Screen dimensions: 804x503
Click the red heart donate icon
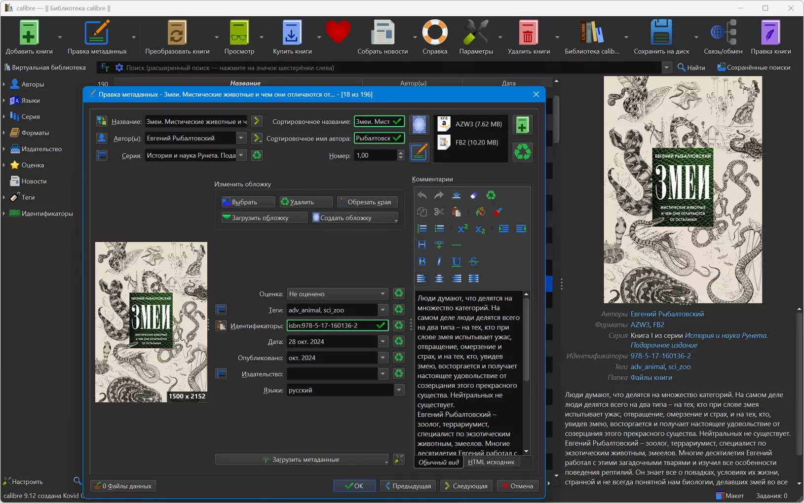(x=338, y=33)
